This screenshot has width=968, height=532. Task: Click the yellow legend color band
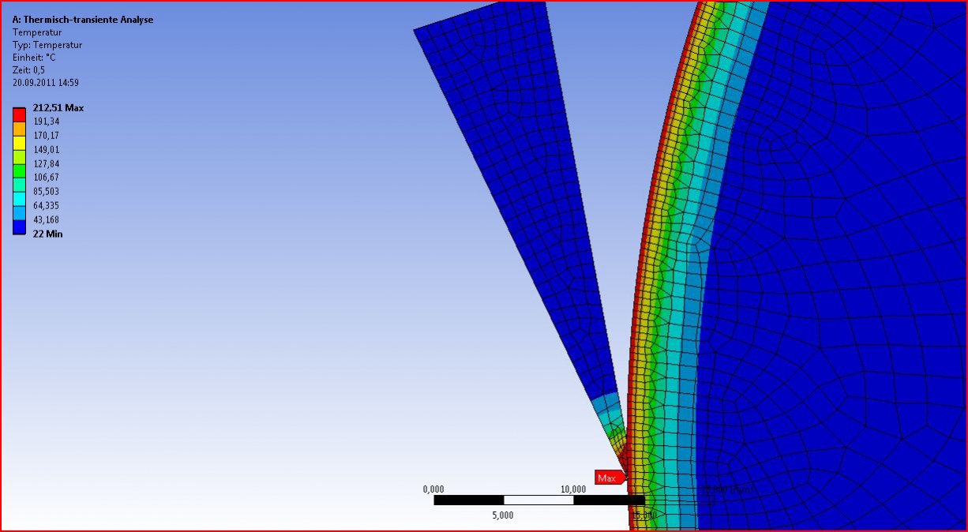click(x=20, y=143)
